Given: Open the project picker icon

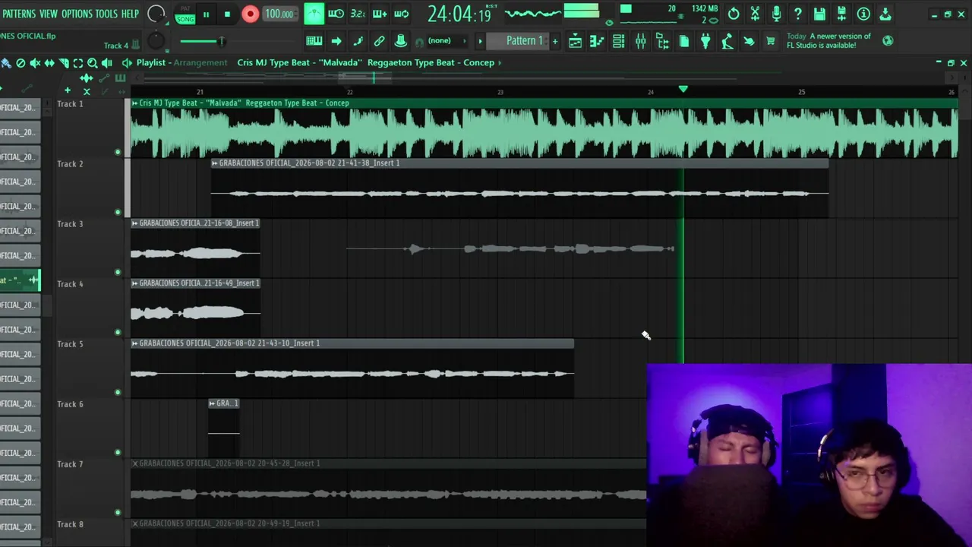Looking at the screenshot, I should [684, 41].
